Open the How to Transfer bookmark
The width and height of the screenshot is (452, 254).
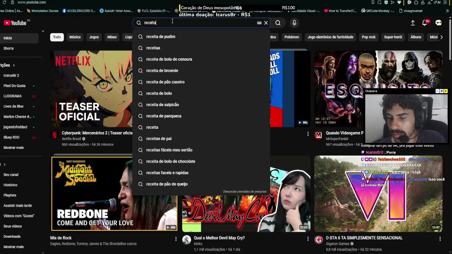(x=340, y=11)
